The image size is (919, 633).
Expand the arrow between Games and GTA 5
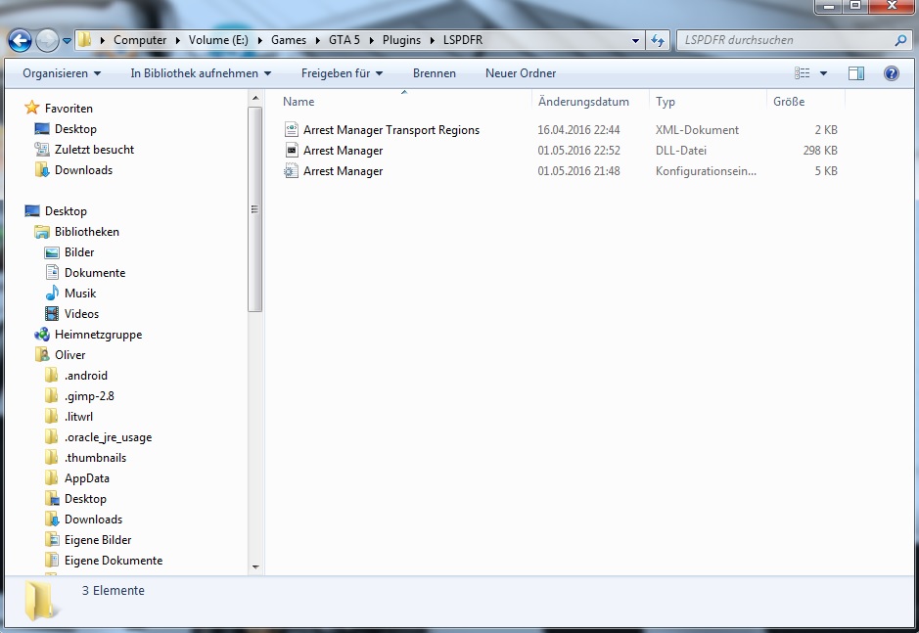click(x=317, y=40)
